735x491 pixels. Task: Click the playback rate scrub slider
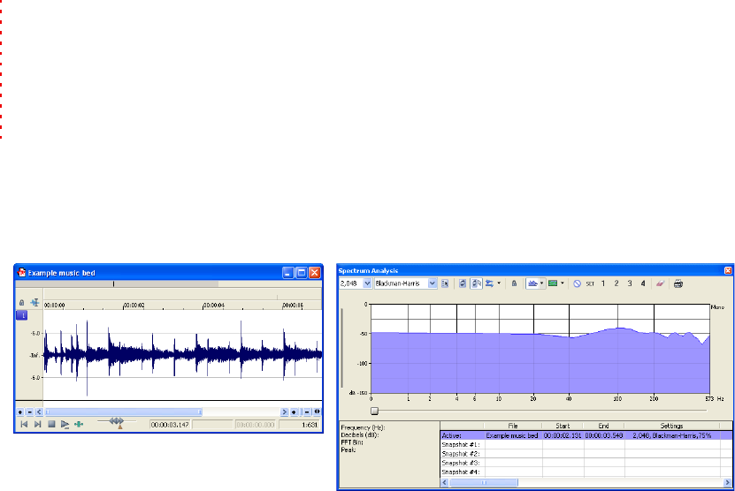pos(117,423)
